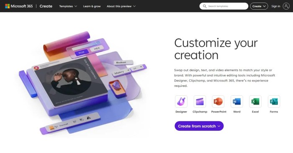Open the user account avatar icon
This screenshot has height=153, width=293.
click(x=286, y=6)
